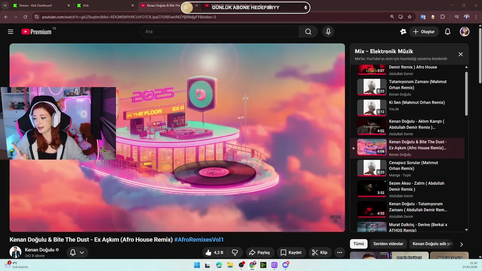
Task: Start voice search with microphone icon
Action: (328, 32)
